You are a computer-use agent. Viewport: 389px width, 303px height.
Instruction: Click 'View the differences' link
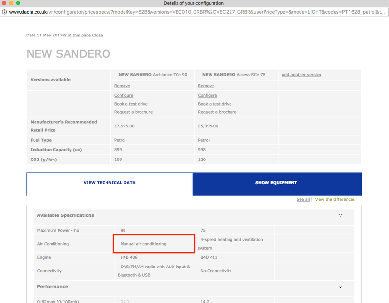[335, 199]
